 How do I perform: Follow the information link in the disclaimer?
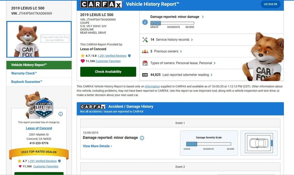tap(152, 86)
